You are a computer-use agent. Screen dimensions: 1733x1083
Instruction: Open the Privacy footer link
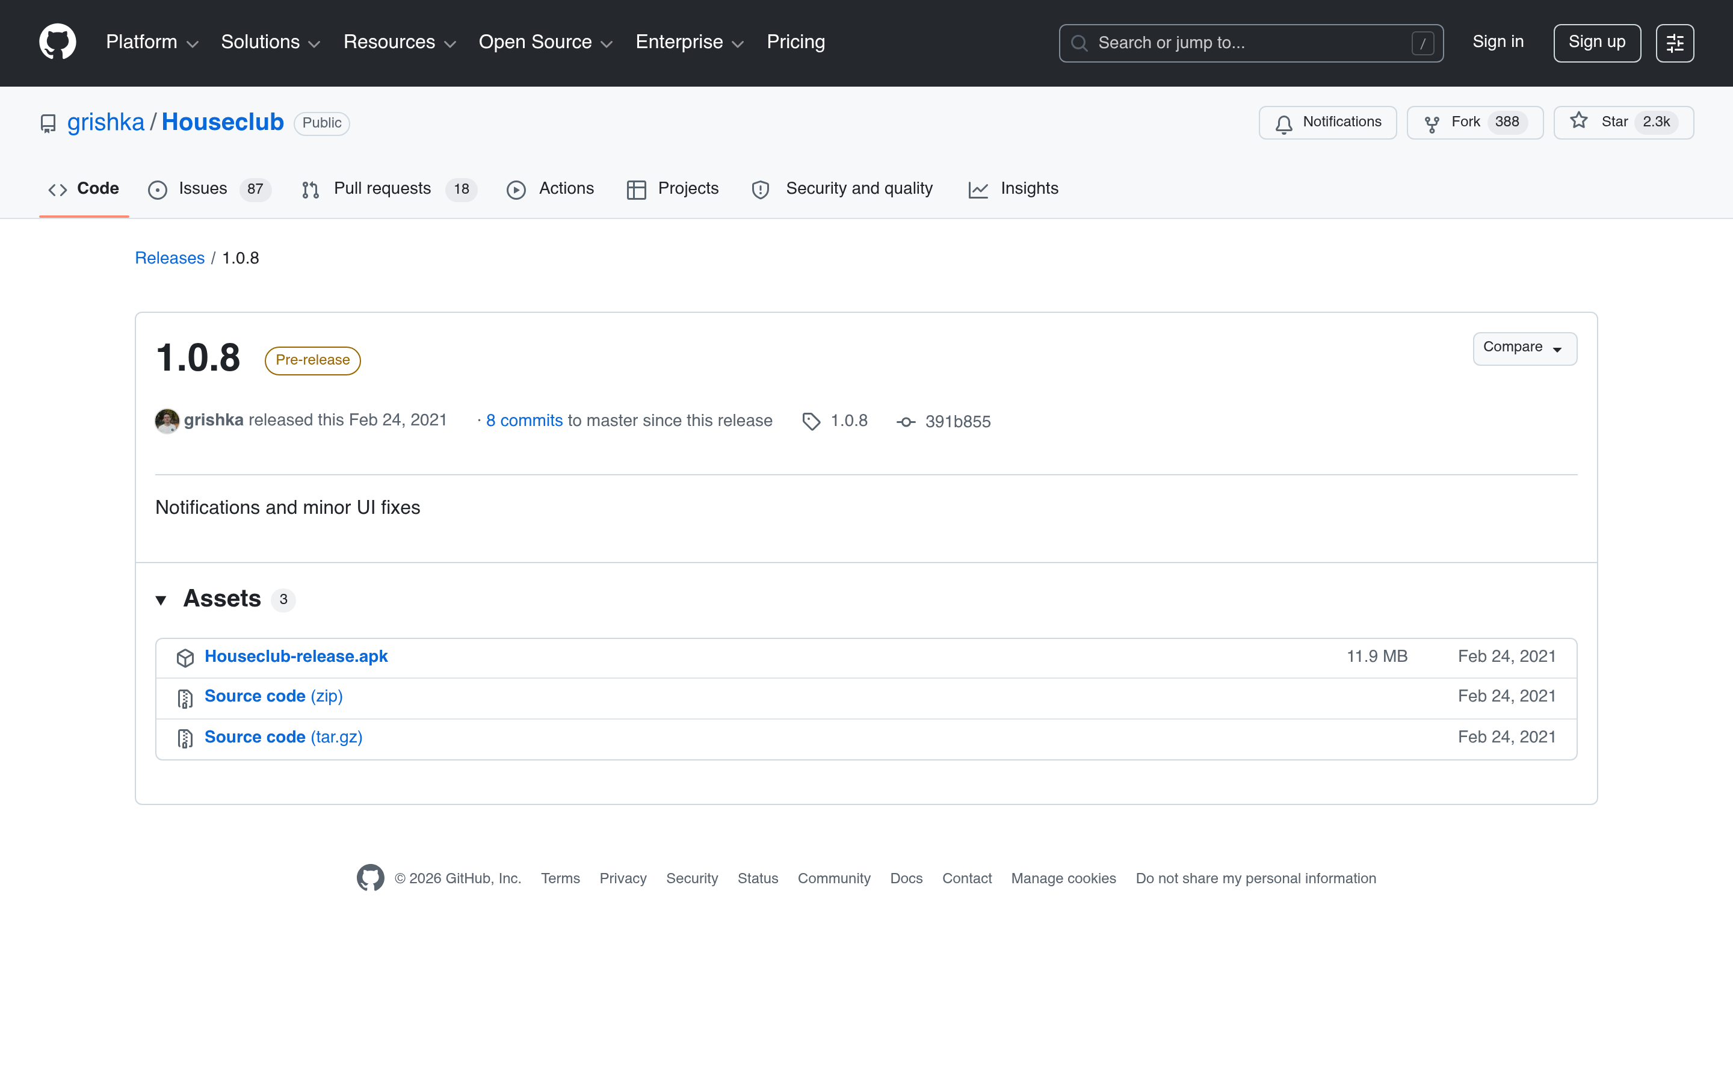[x=623, y=879]
